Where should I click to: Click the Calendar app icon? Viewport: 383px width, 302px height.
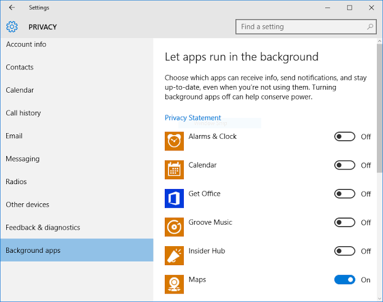click(x=175, y=169)
